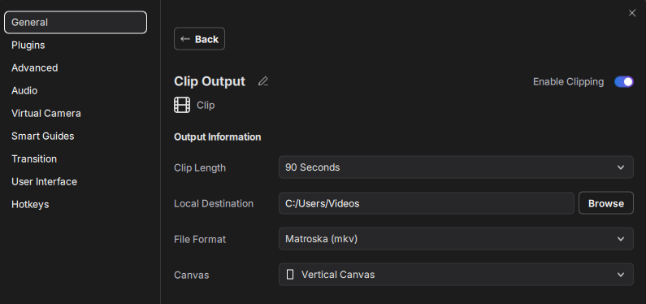The width and height of the screenshot is (646, 304).
Task: Click the phone icon in the Canvas field
Action: click(x=290, y=275)
